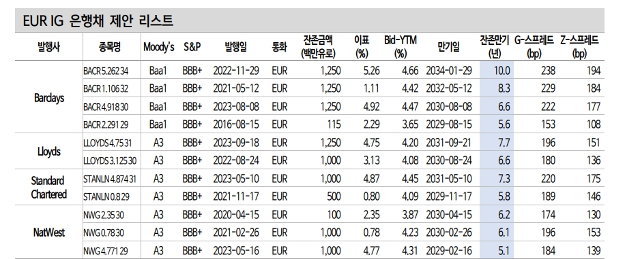Click the Bid-YTM value '4.66'
This screenshot has width=625, height=259.
click(410, 71)
